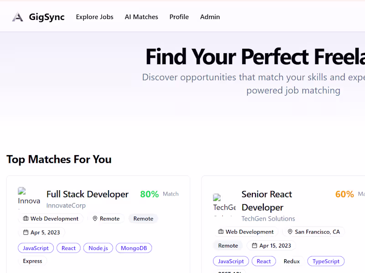The width and height of the screenshot is (365, 273).
Task: Navigate to the Admin section
Action: tap(210, 17)
